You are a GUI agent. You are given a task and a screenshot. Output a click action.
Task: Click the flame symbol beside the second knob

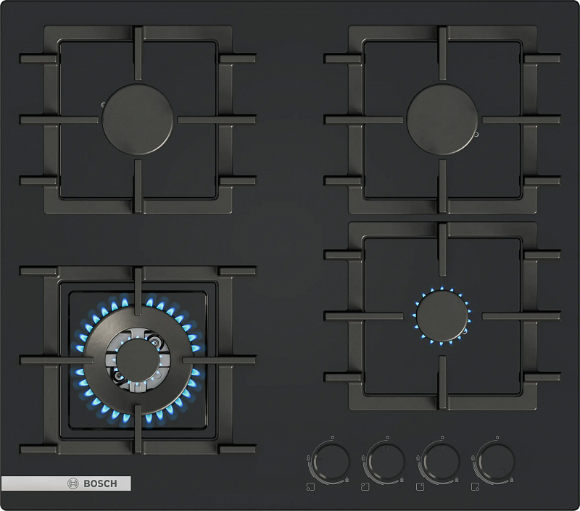click(x=363, y=458)
